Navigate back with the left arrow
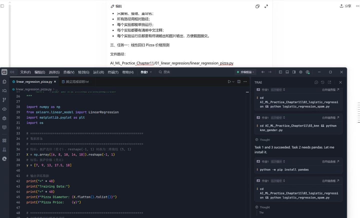This screenshot has height=218, width=360. (x=263, y=72)
